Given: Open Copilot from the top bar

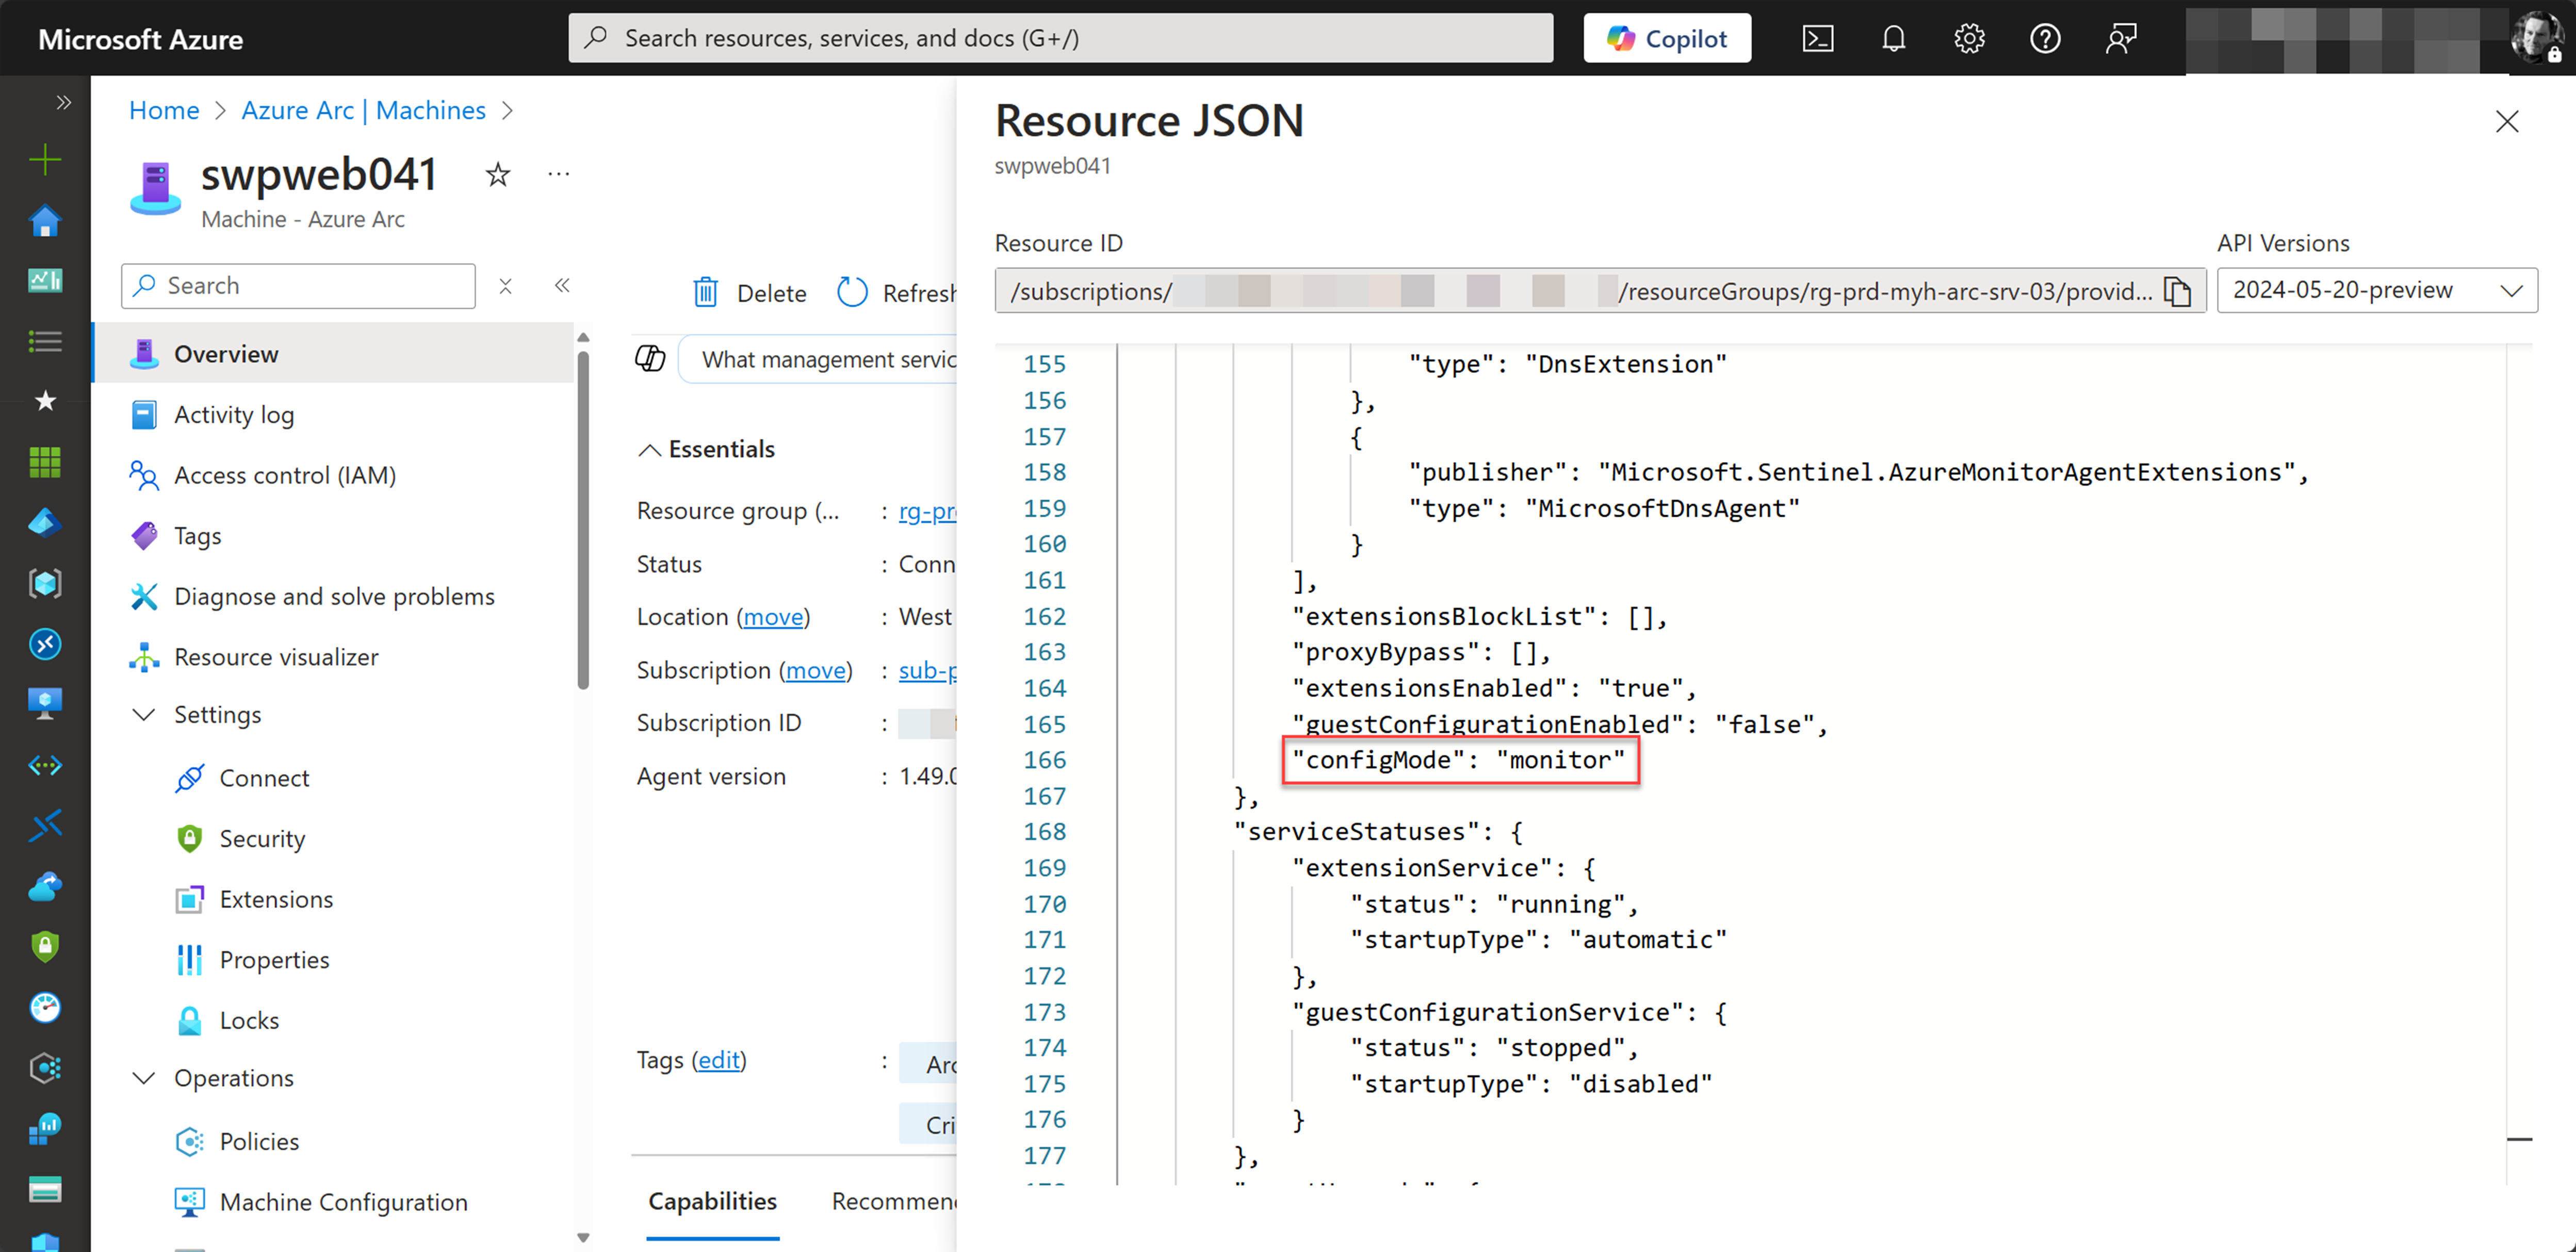Looking at the screenshot, I should [x=1666, y=38].
